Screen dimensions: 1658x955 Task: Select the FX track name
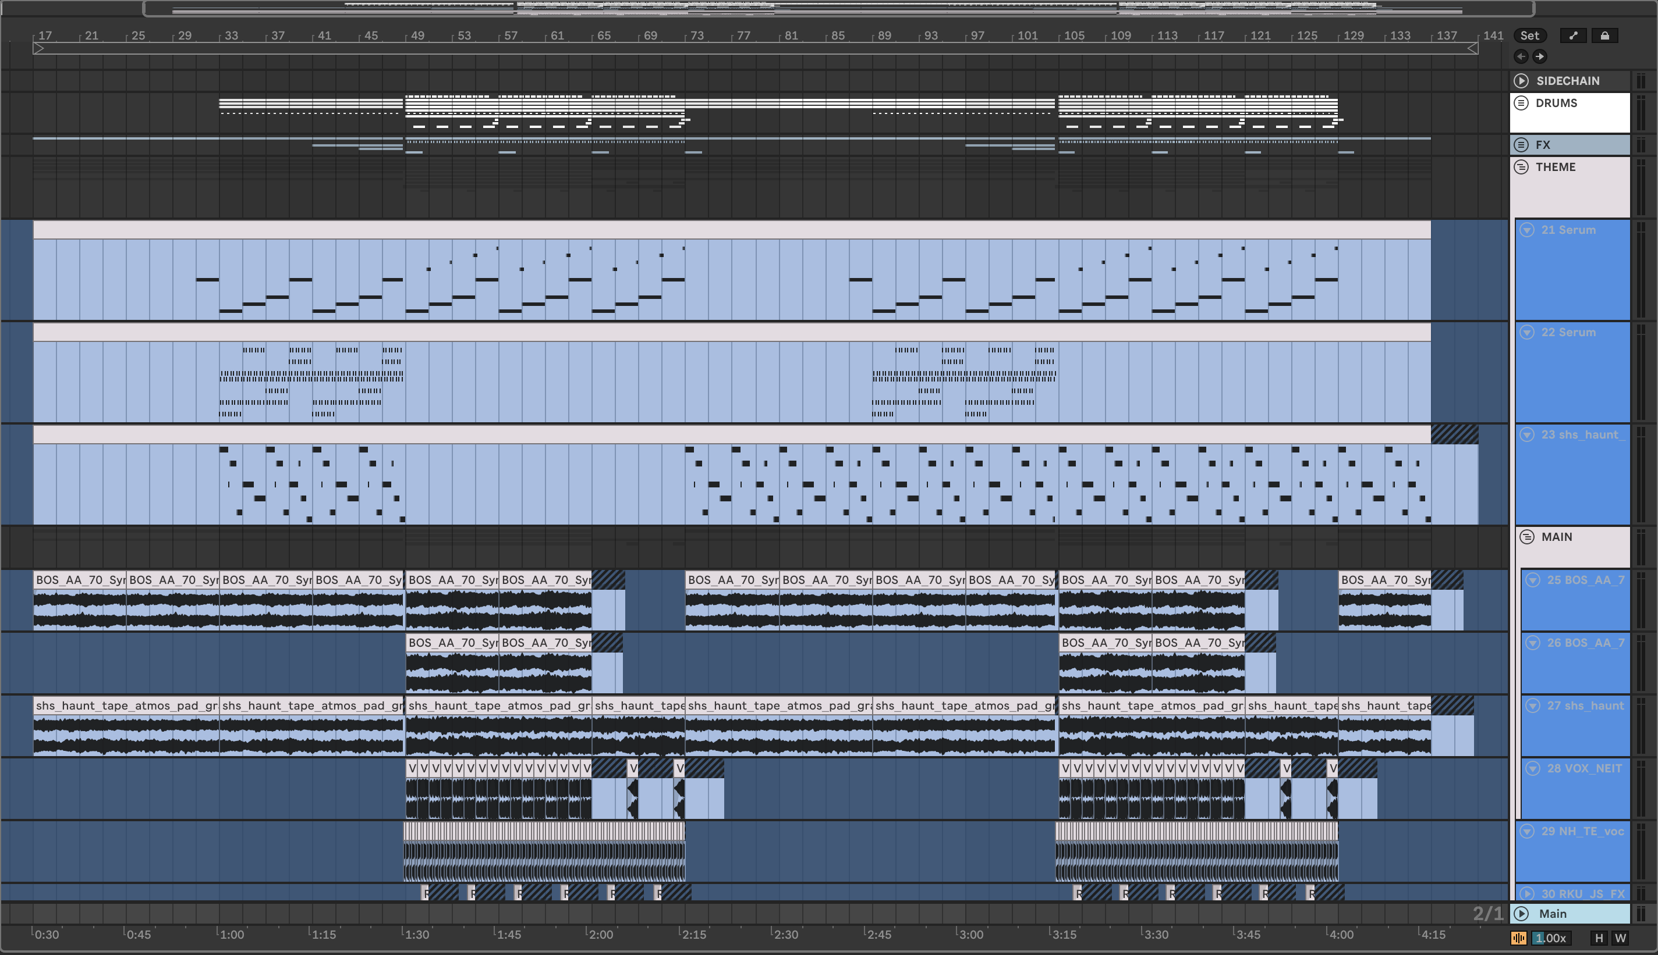point(1543,145)
